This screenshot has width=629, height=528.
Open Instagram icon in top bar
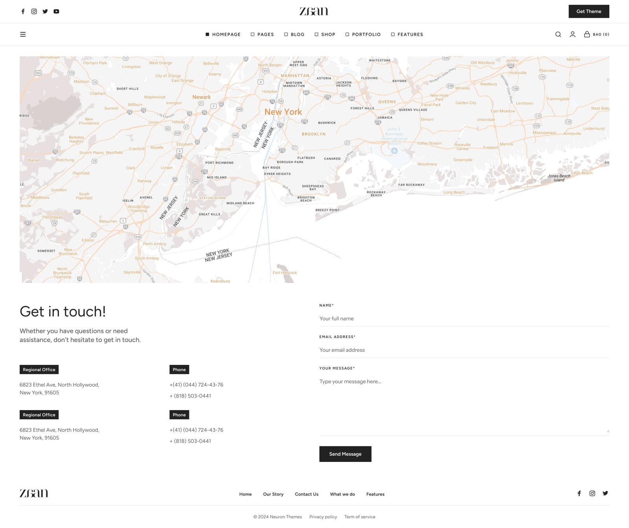tap(34, 11)
